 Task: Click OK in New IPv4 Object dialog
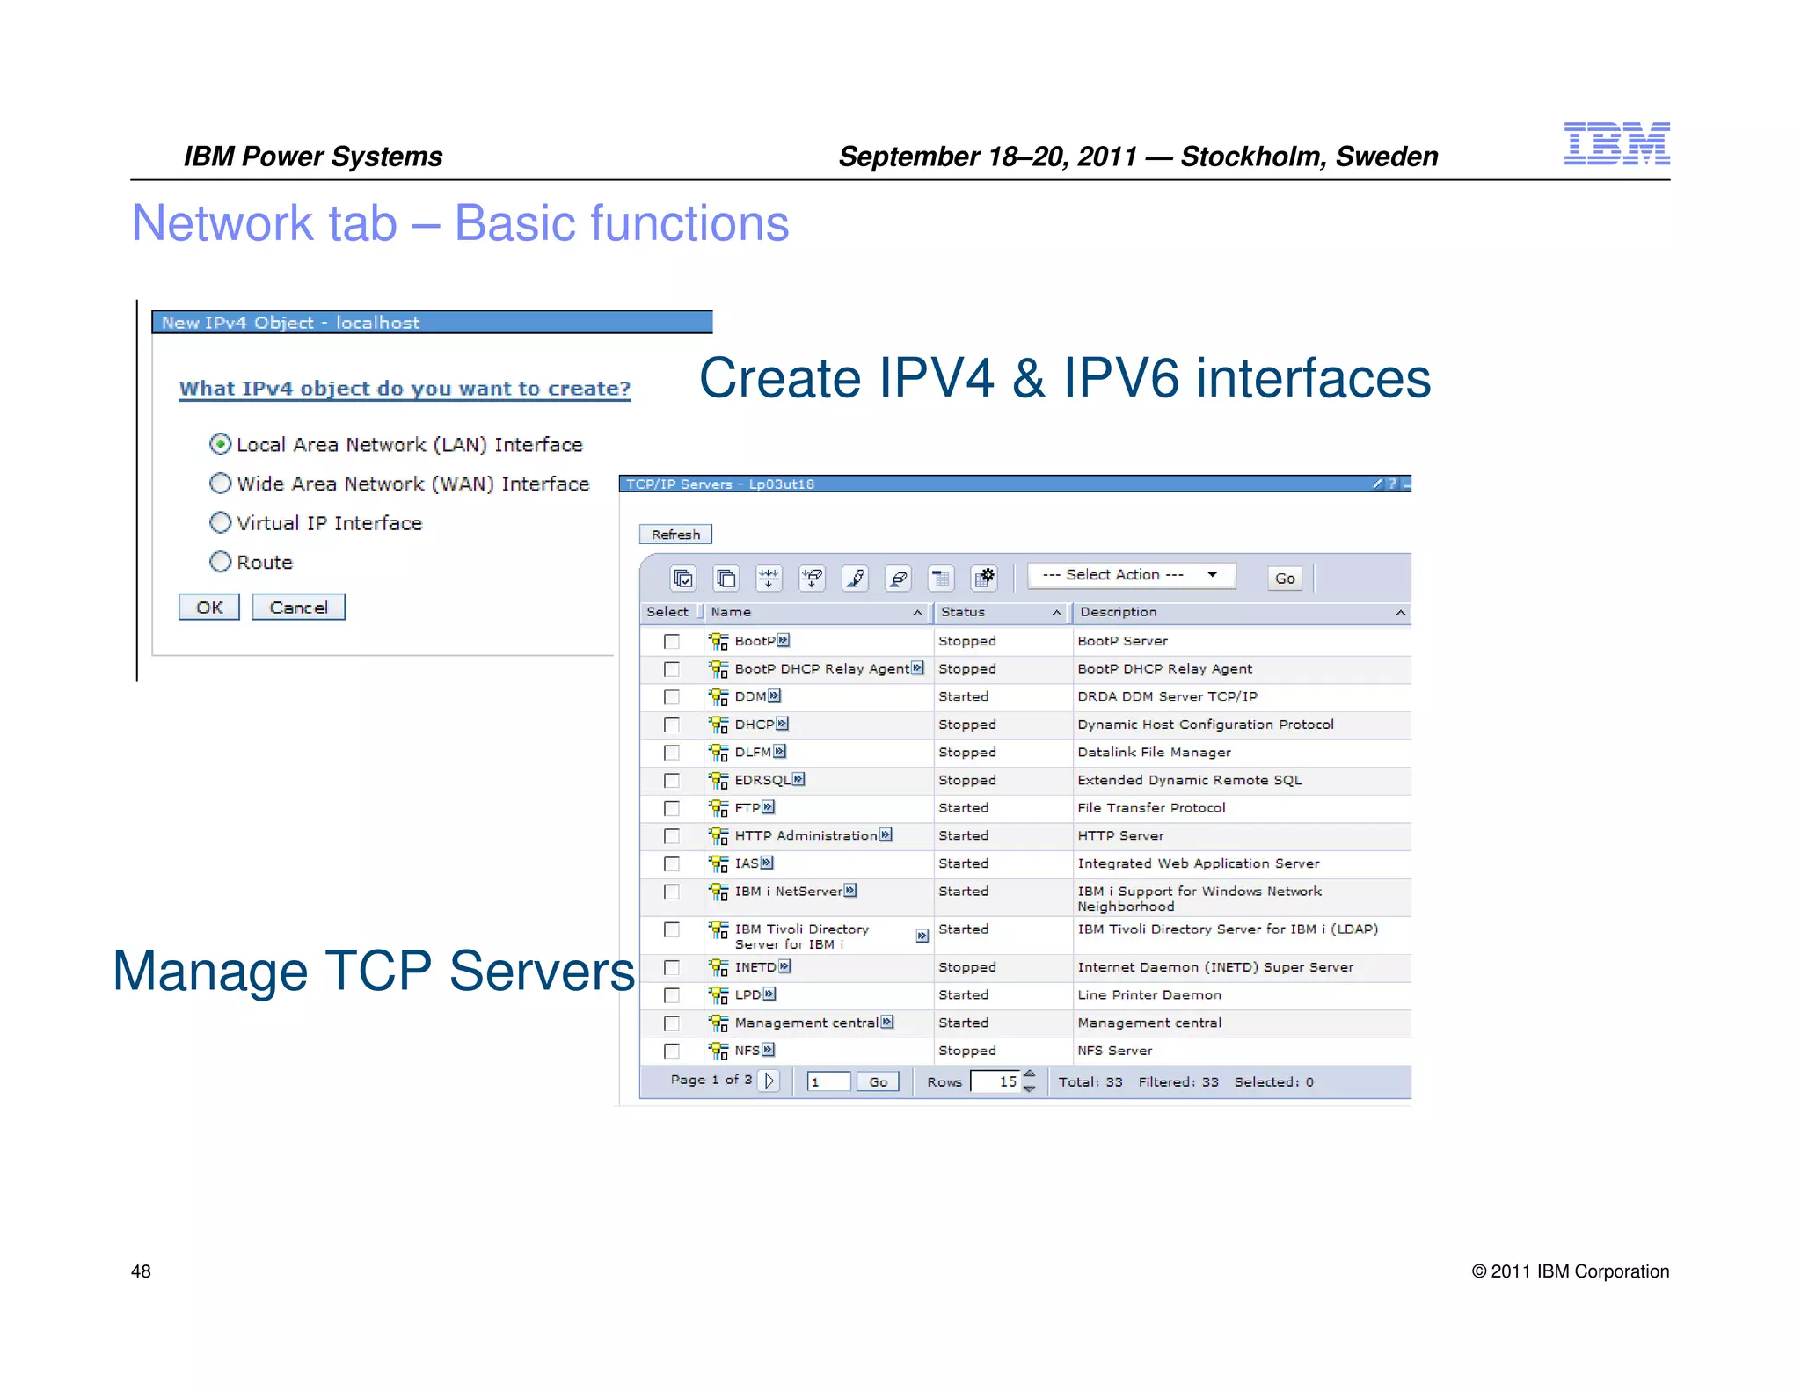[x=209, y=608]
